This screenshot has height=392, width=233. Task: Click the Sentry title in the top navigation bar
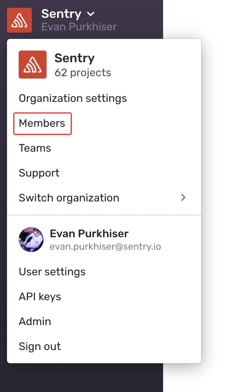[61, 14]
